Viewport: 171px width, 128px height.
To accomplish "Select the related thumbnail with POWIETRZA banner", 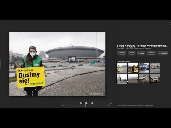I will tap(155, 68).
